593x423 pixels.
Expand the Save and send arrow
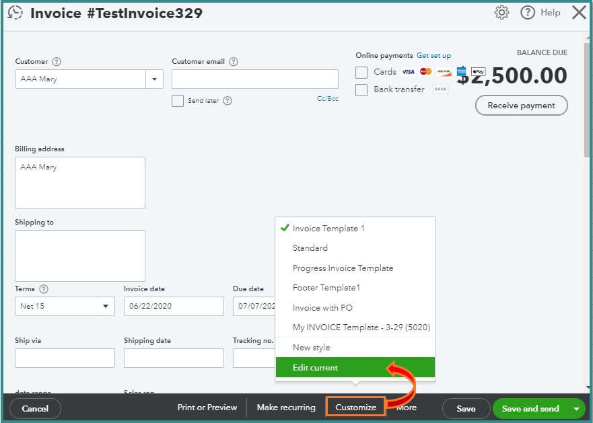[x=575, y=408]
